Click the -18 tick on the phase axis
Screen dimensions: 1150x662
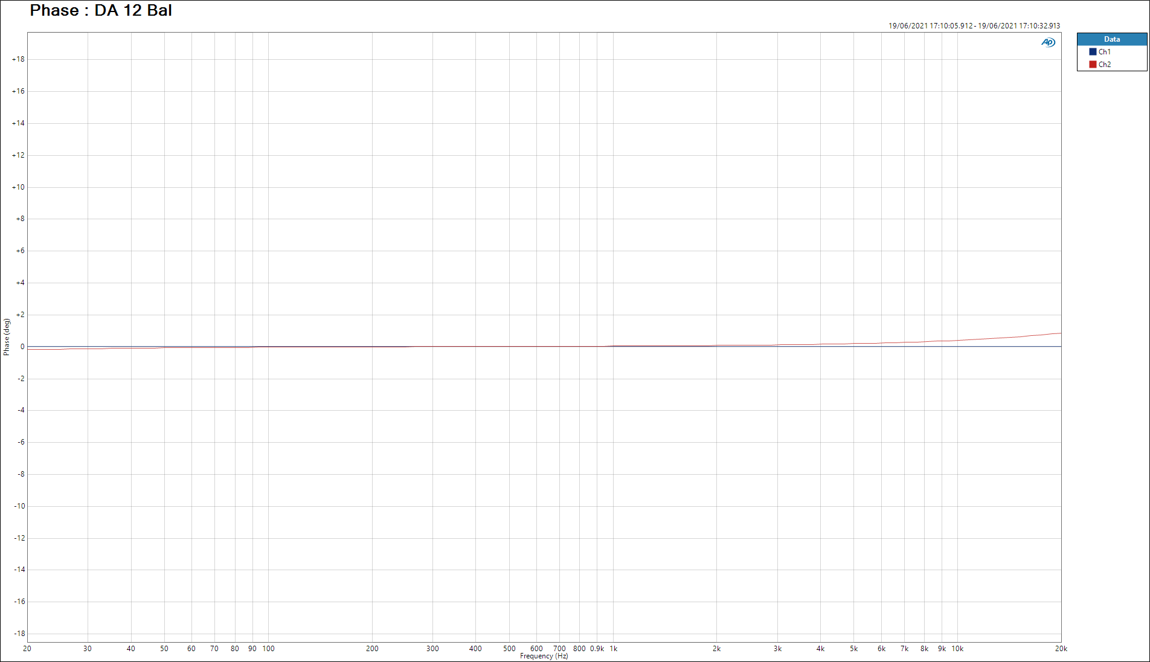(x=19, y=634)
